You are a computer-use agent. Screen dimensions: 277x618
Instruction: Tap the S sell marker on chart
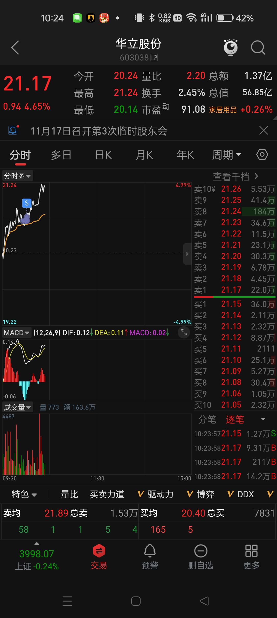(27, 203)
